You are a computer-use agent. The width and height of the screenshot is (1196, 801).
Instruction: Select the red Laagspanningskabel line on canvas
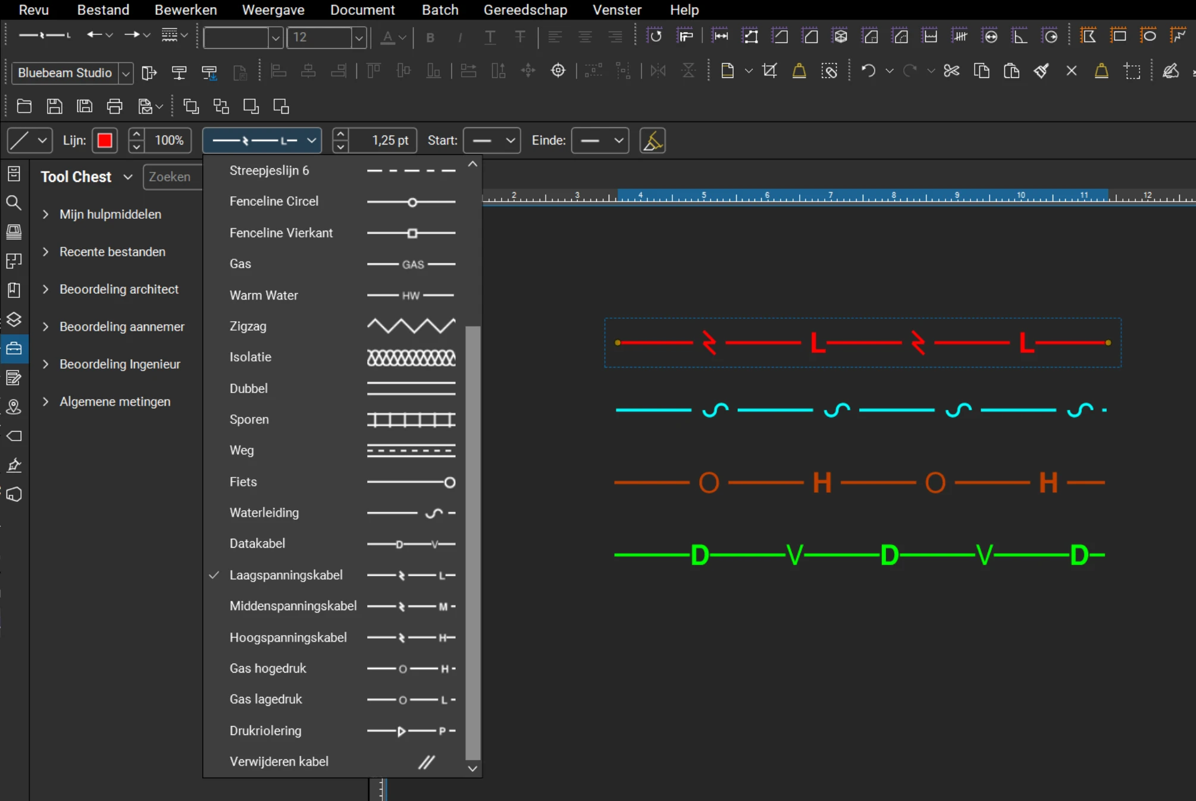(x=862, y=343)
